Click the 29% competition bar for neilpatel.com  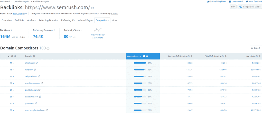(140, 76)
